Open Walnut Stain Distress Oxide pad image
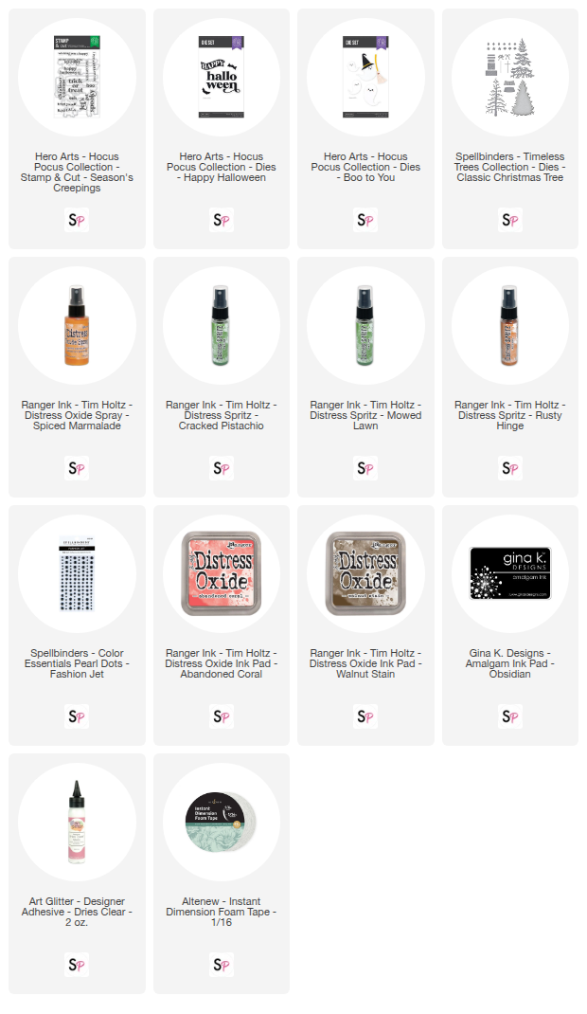This screenshot has width=587, height=1014. tap(365, 573)
